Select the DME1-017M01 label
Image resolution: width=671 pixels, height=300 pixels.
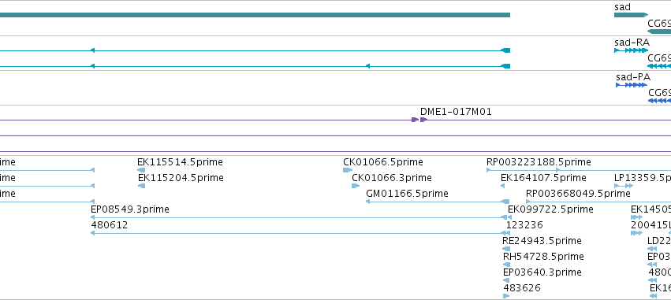[456, 112]
